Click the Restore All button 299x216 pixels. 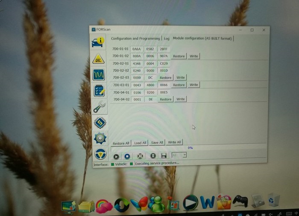tap(121, 143)
